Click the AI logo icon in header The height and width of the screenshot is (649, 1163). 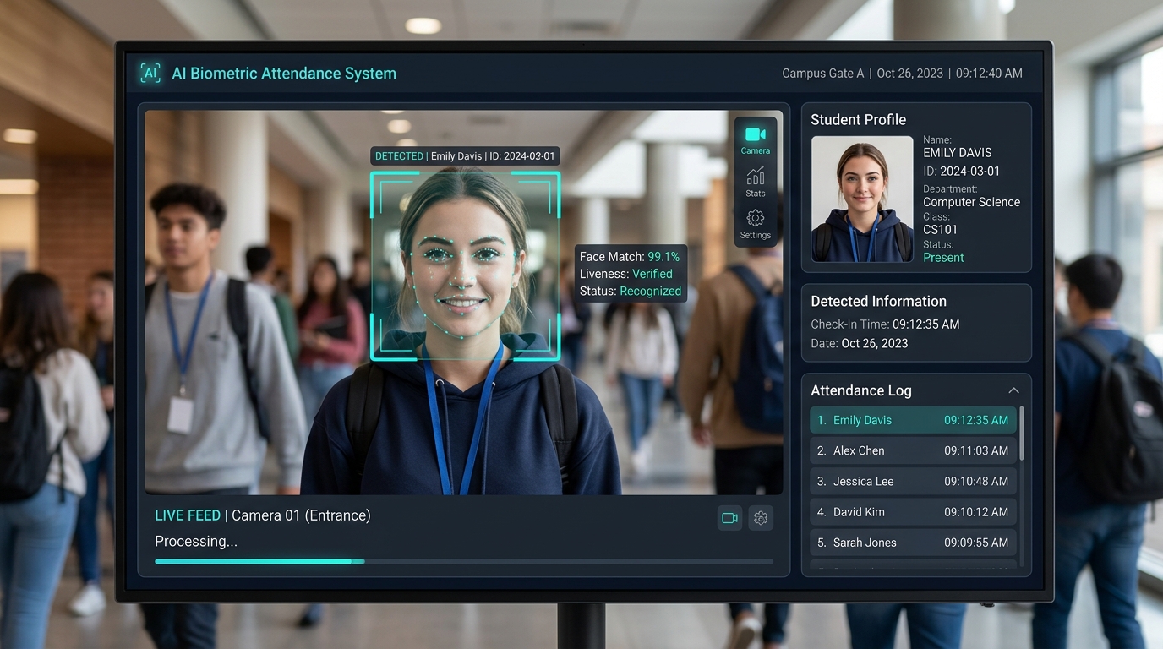[150, 73]
